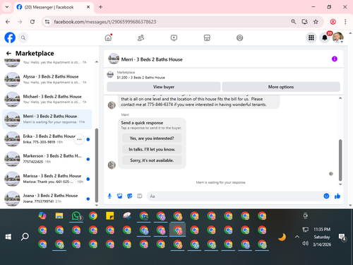Open Marissa's conversation in the list
Screen dimensions: 353x265
point(47,179)
